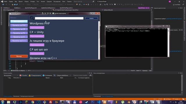The height and width of the screenshot is (104, 186).
Task: Join the 'C# шо шо шо' project
Action: click(37, 54)
